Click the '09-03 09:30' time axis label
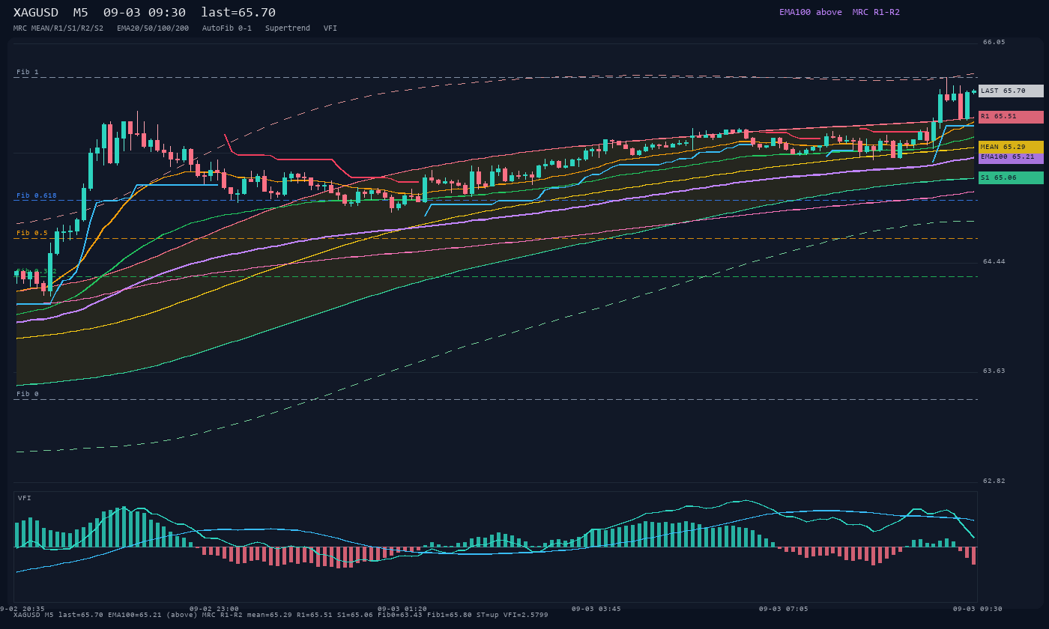The image size is (1049, 629). click(978, 609)
